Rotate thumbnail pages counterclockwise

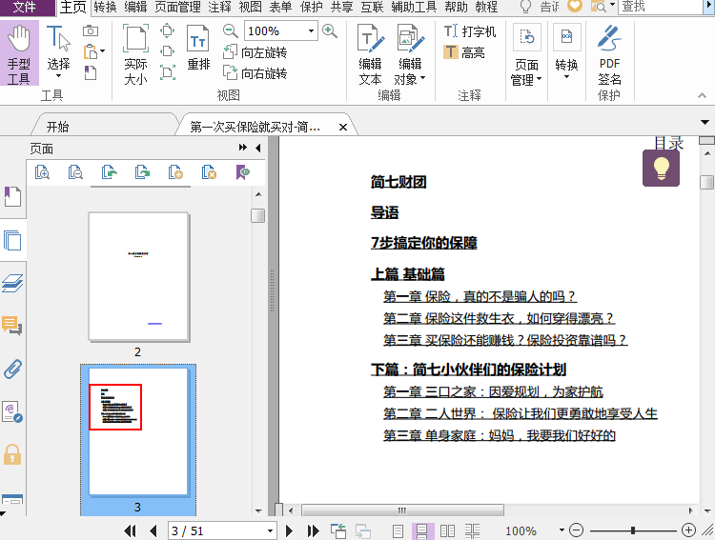pos(109,172)
